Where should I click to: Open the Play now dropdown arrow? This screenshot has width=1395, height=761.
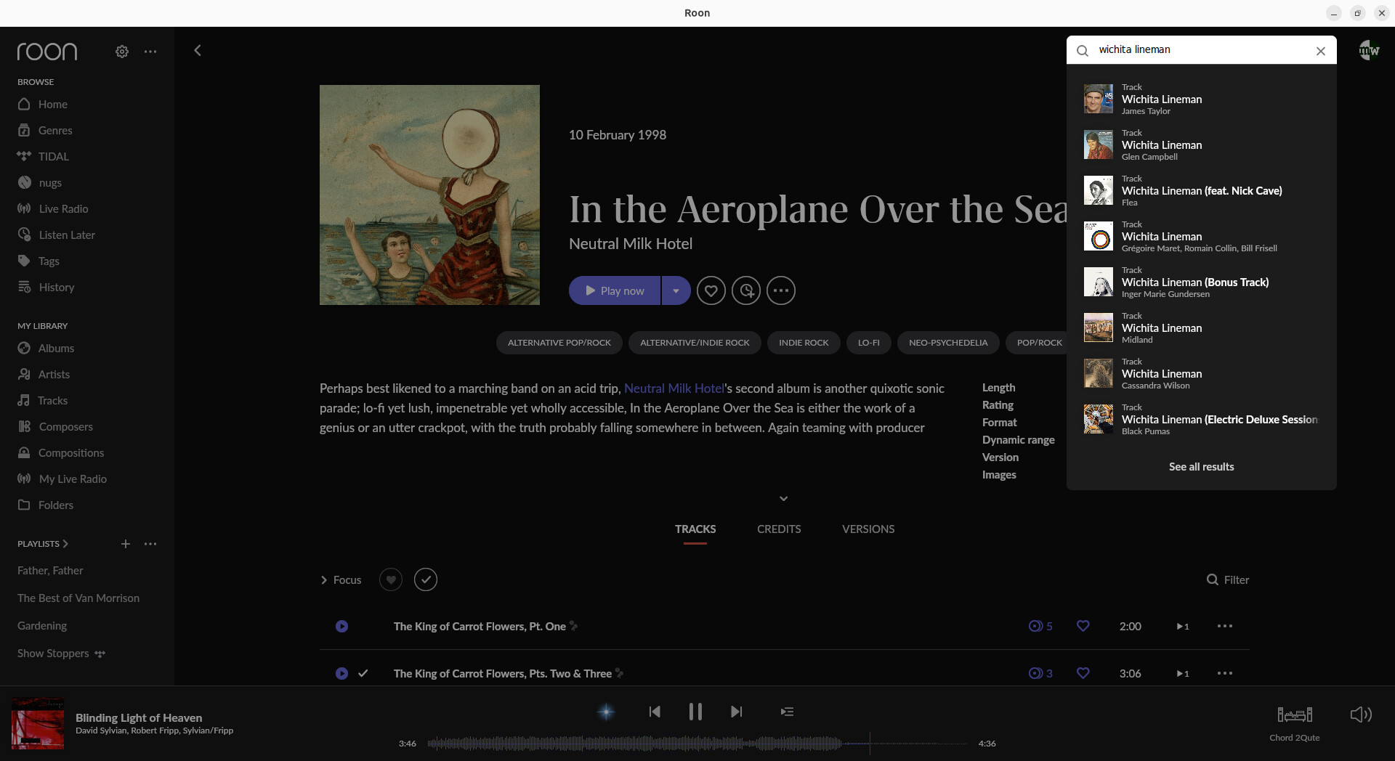pyautogui.click(x=676, y=290)
